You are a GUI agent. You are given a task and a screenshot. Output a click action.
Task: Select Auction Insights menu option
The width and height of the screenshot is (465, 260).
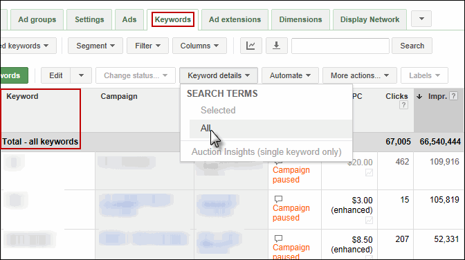(266, 152)
